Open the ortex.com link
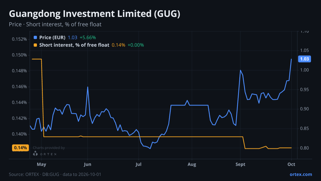 [x=301, y=174]
